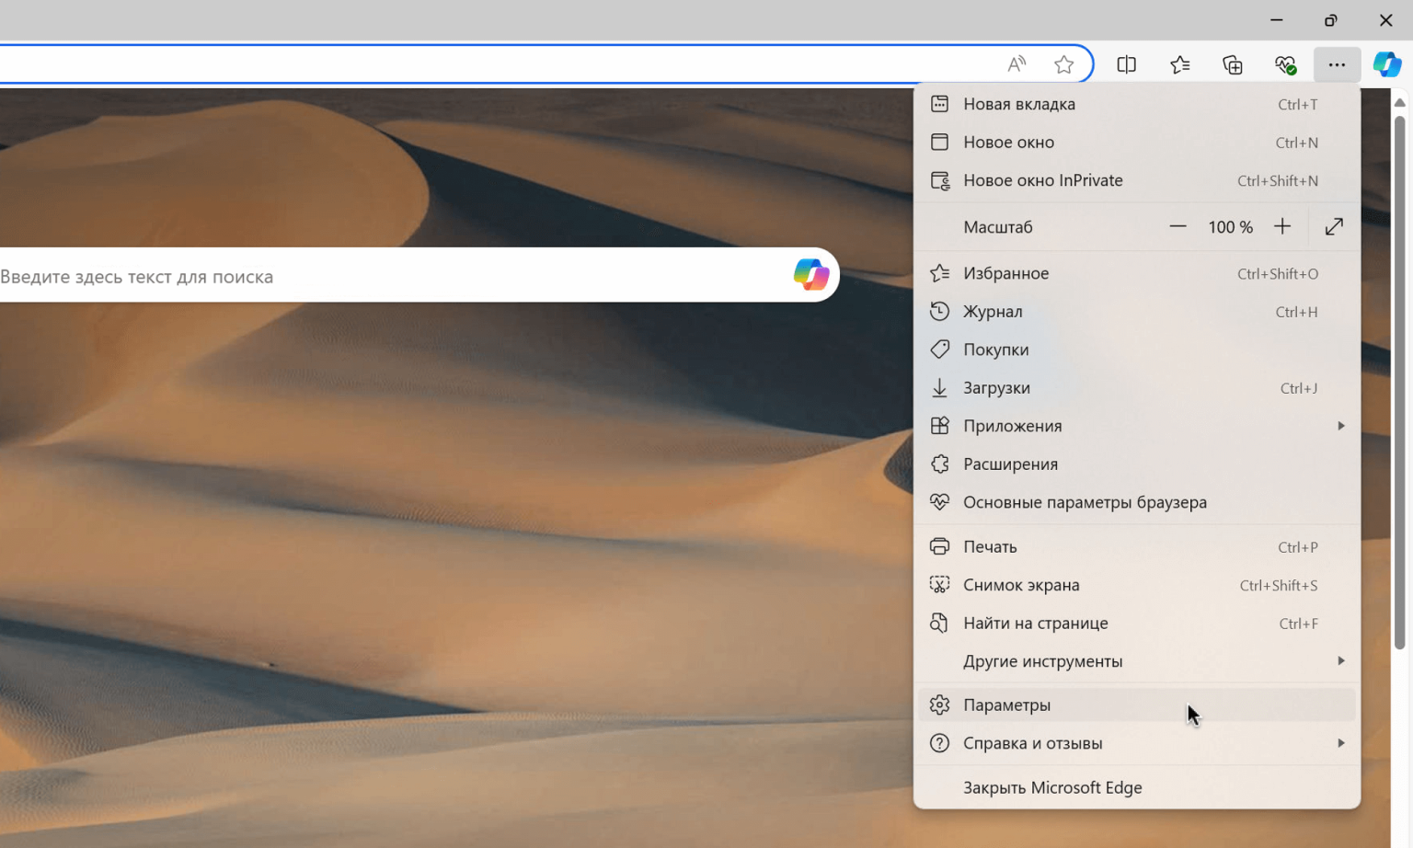Enter full screen mode via Масштаб arrow

[x=1334, y=227]
